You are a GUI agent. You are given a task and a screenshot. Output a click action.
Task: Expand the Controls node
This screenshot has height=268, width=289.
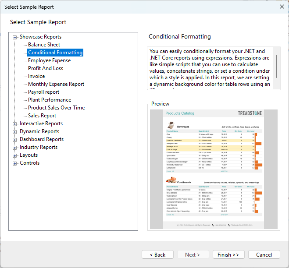[x=15, y=163]
